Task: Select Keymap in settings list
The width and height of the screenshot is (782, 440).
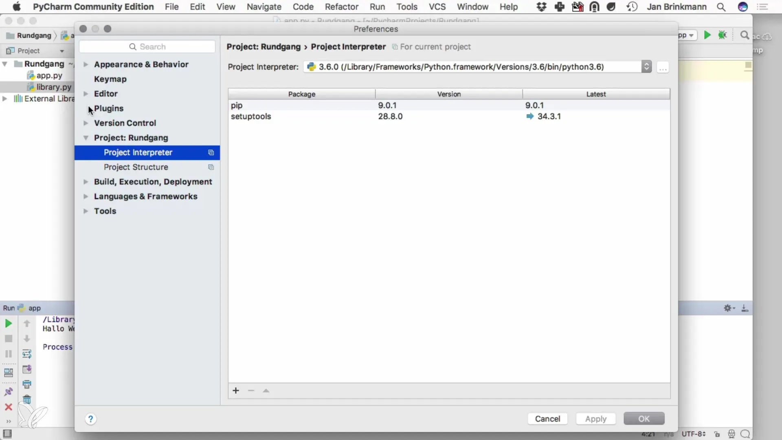Action: [110, 79]
